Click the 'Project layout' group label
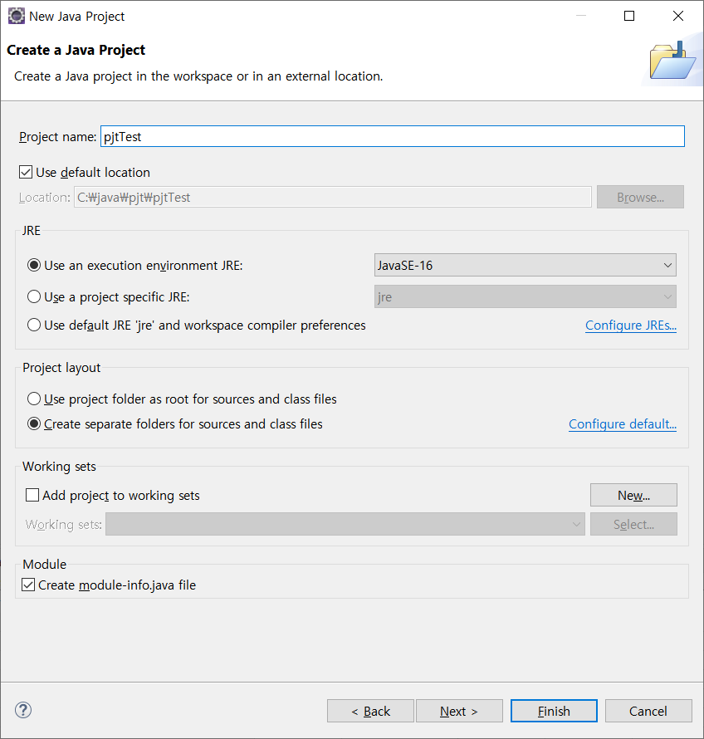 tap(61, 368)
